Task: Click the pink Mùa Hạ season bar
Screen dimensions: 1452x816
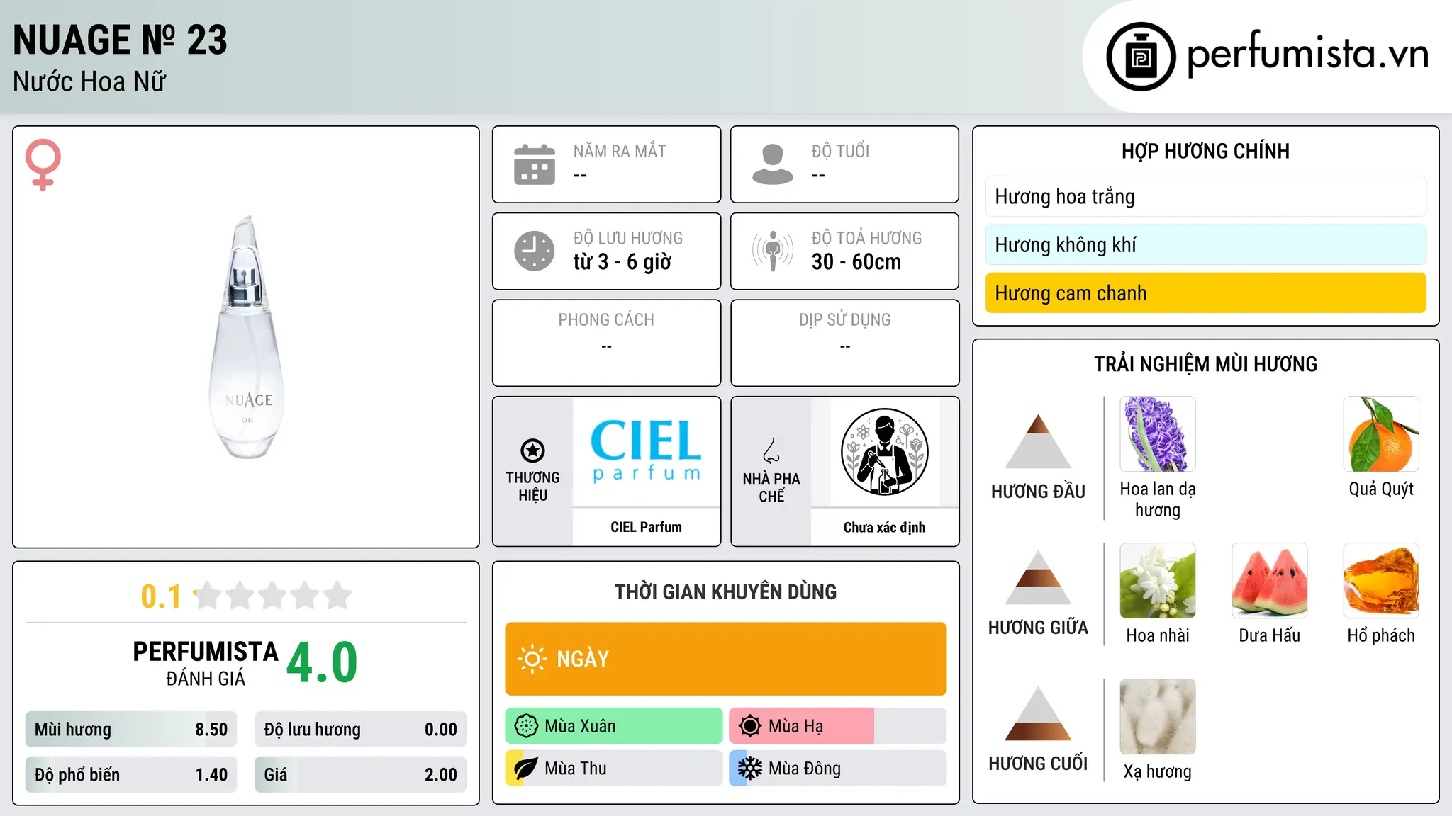Action: pyautogui.click(x=837, y=726)
